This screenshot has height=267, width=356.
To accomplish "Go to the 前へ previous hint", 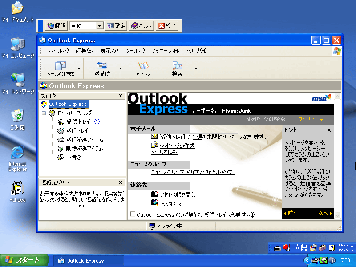I will (x=291, y=213).
